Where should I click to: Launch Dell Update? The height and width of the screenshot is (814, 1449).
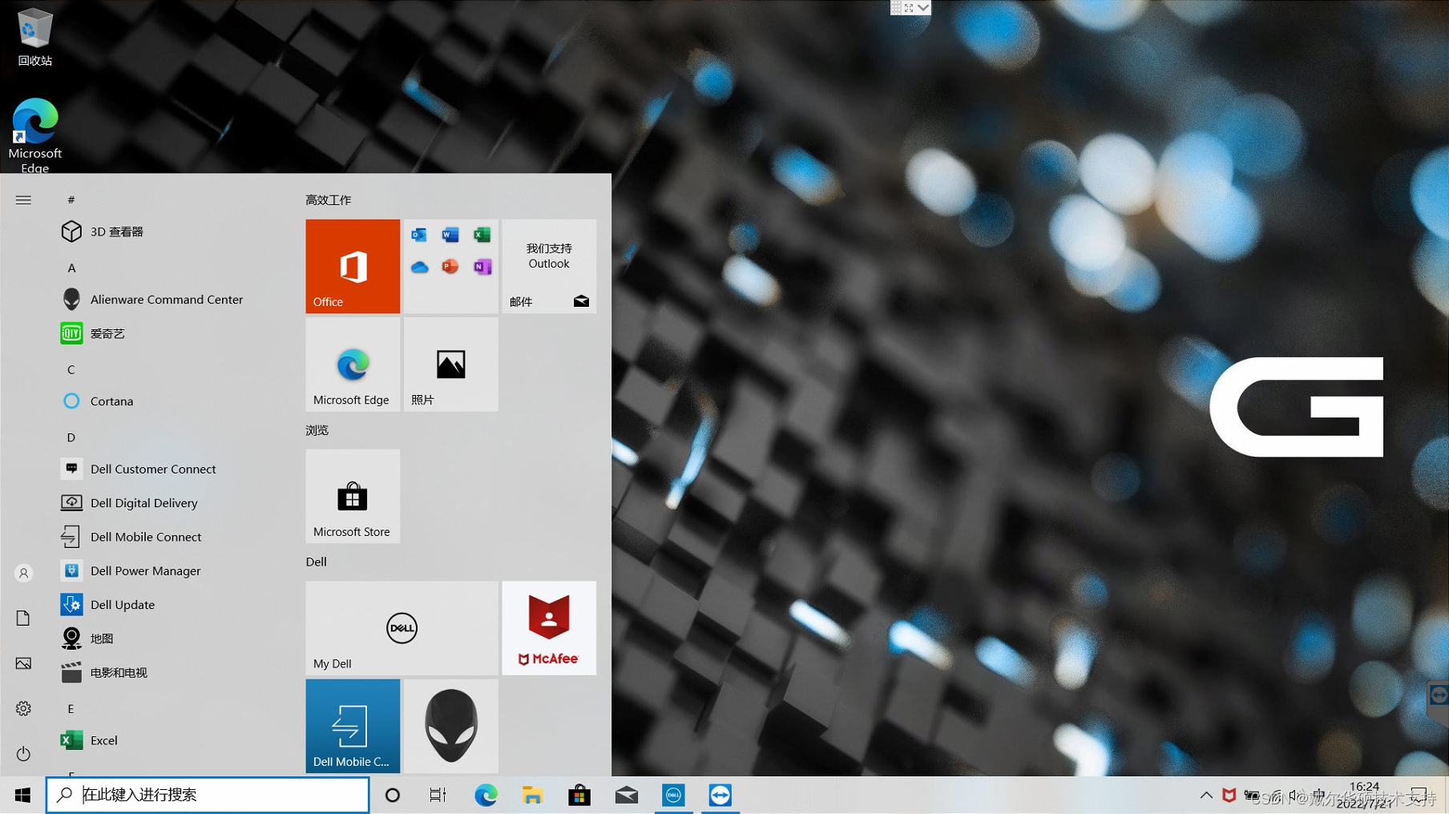click(168, 604)
